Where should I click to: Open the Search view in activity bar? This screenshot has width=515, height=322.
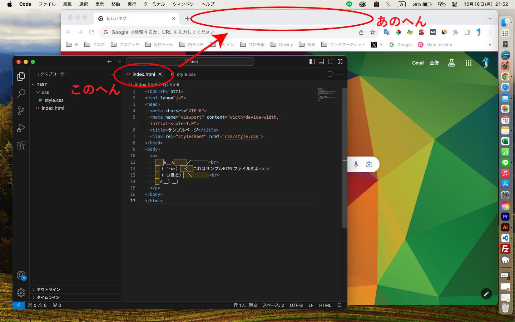point(21,94)
